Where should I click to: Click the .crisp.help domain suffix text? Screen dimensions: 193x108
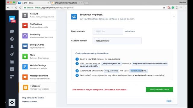point(130,31)
